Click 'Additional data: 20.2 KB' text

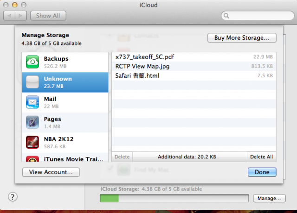pyautogui.click(x=187, y=157)
